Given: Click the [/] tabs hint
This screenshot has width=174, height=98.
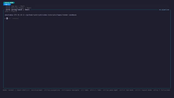Looking at the screenshot, I should click(85, 90).
